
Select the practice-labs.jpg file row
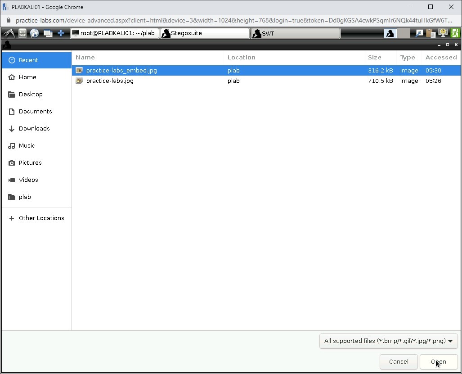point(110,81)
